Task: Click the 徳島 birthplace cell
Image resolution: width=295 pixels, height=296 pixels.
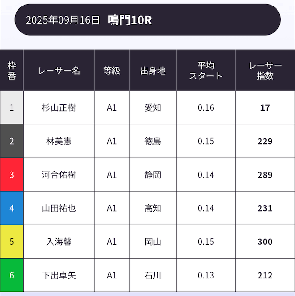Action: (x=153, y=141)
